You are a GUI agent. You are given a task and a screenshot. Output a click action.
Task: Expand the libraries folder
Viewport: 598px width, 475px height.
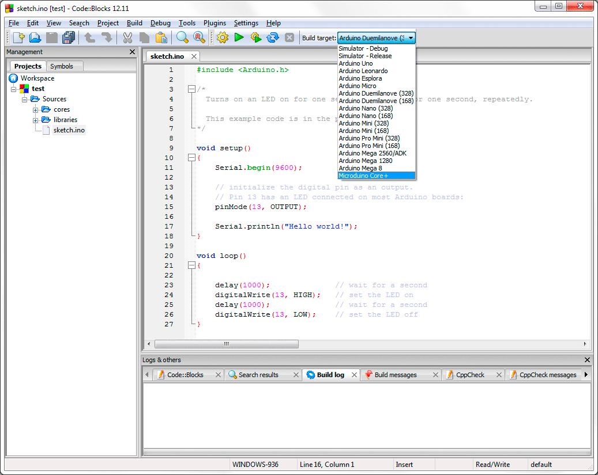pyautogui.click(x=36, y=120)
